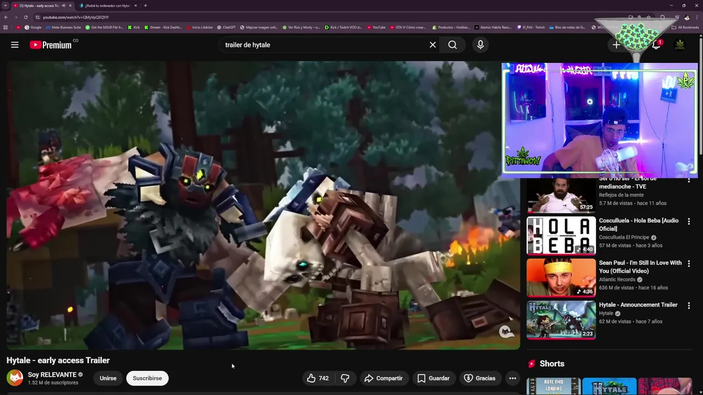Open the install or cast icon in address bar
Image resolution: width=703 pixels, height=395 pixels.
tap(631, 17)
